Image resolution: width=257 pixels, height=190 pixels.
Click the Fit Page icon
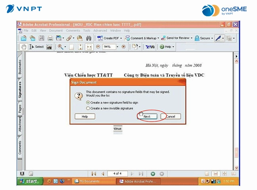[80, 47]
